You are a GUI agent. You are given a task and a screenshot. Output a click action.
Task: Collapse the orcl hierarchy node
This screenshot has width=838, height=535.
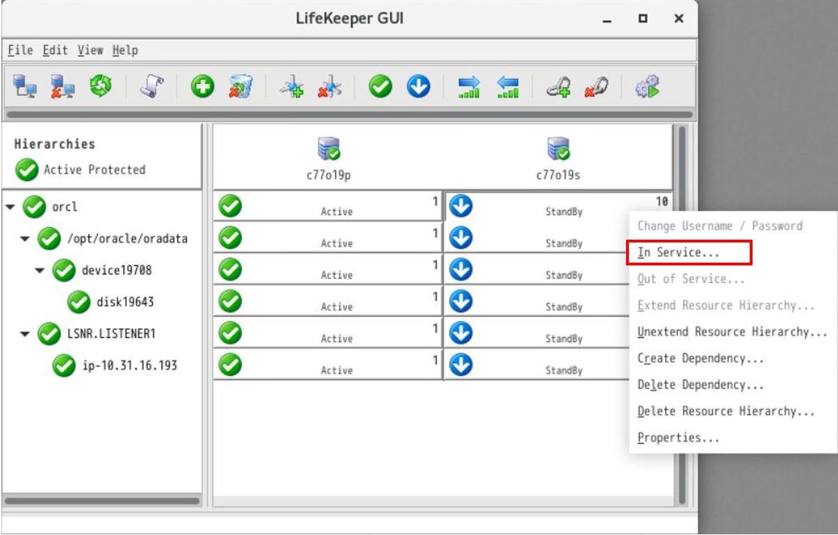10,207
